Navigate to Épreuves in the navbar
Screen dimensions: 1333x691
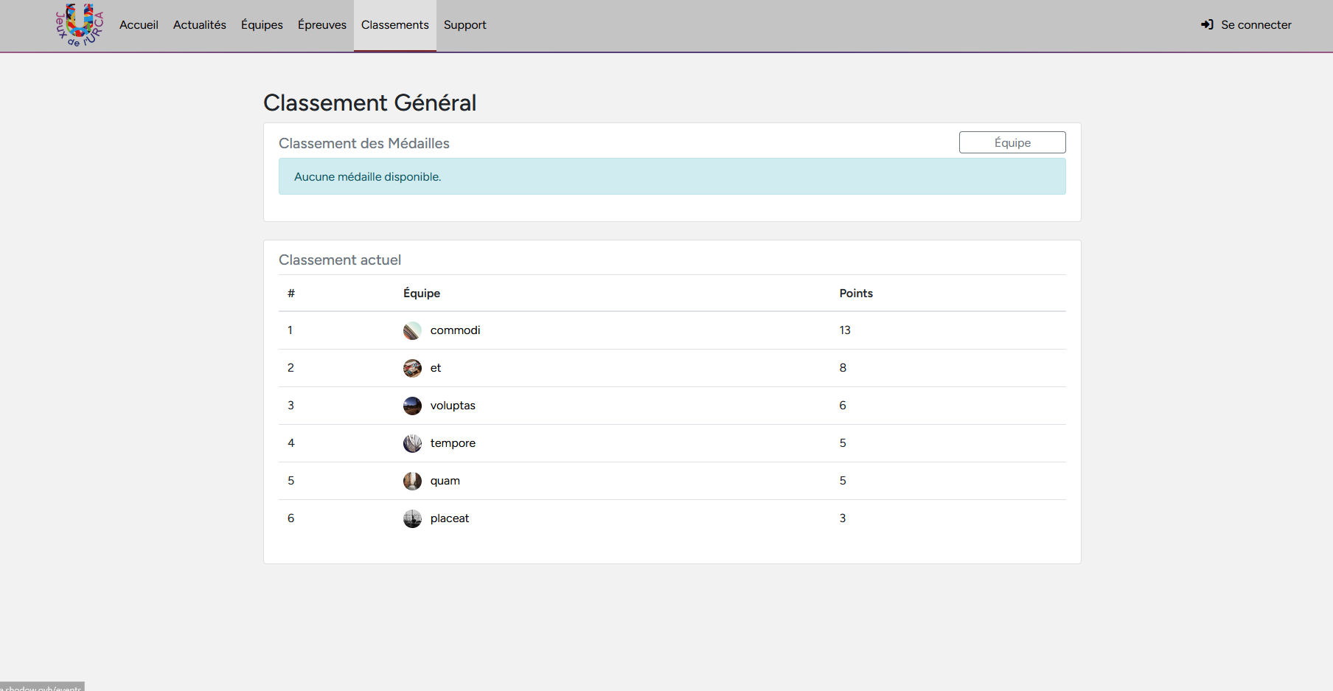pos(321,25)
